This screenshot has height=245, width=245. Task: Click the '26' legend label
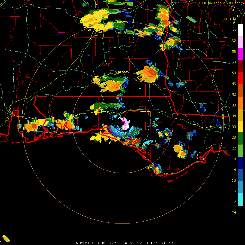click(234, 137)
